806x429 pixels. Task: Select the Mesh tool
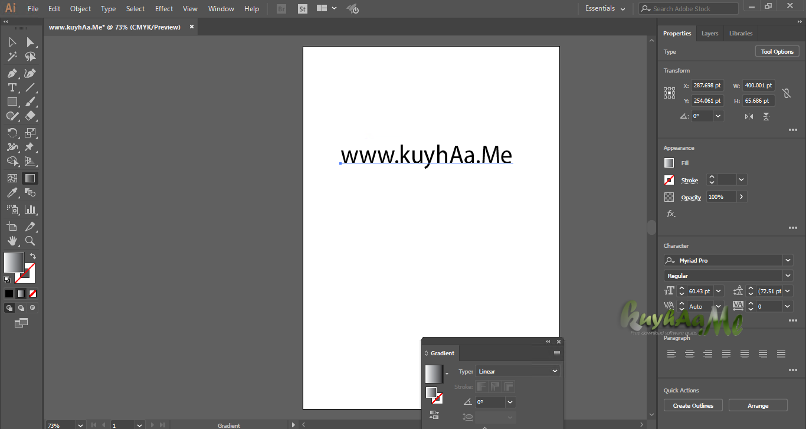(12, 178)
